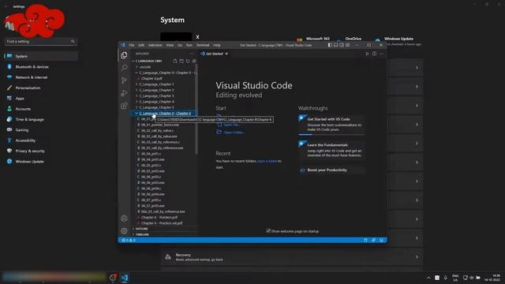The width and height of the screenshot is (505, 284).
Task: Click the explorer tree vertical scrollbar
Action: pos(196,110)
